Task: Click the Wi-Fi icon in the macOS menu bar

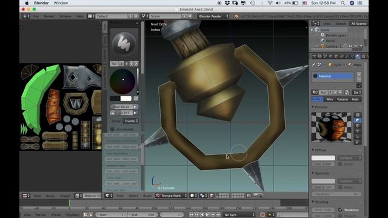Action: 270,3
